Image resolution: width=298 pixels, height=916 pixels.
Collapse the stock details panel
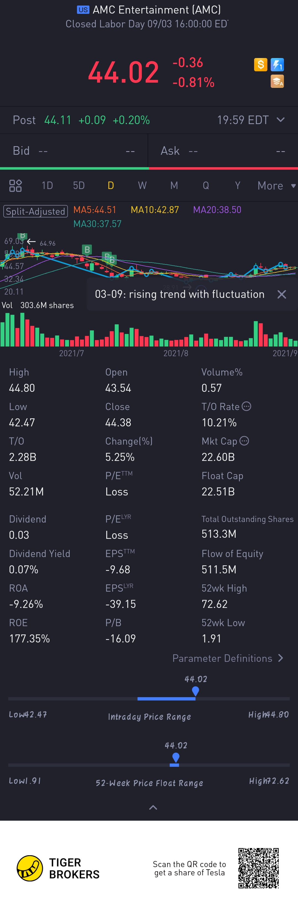(153, 808)
